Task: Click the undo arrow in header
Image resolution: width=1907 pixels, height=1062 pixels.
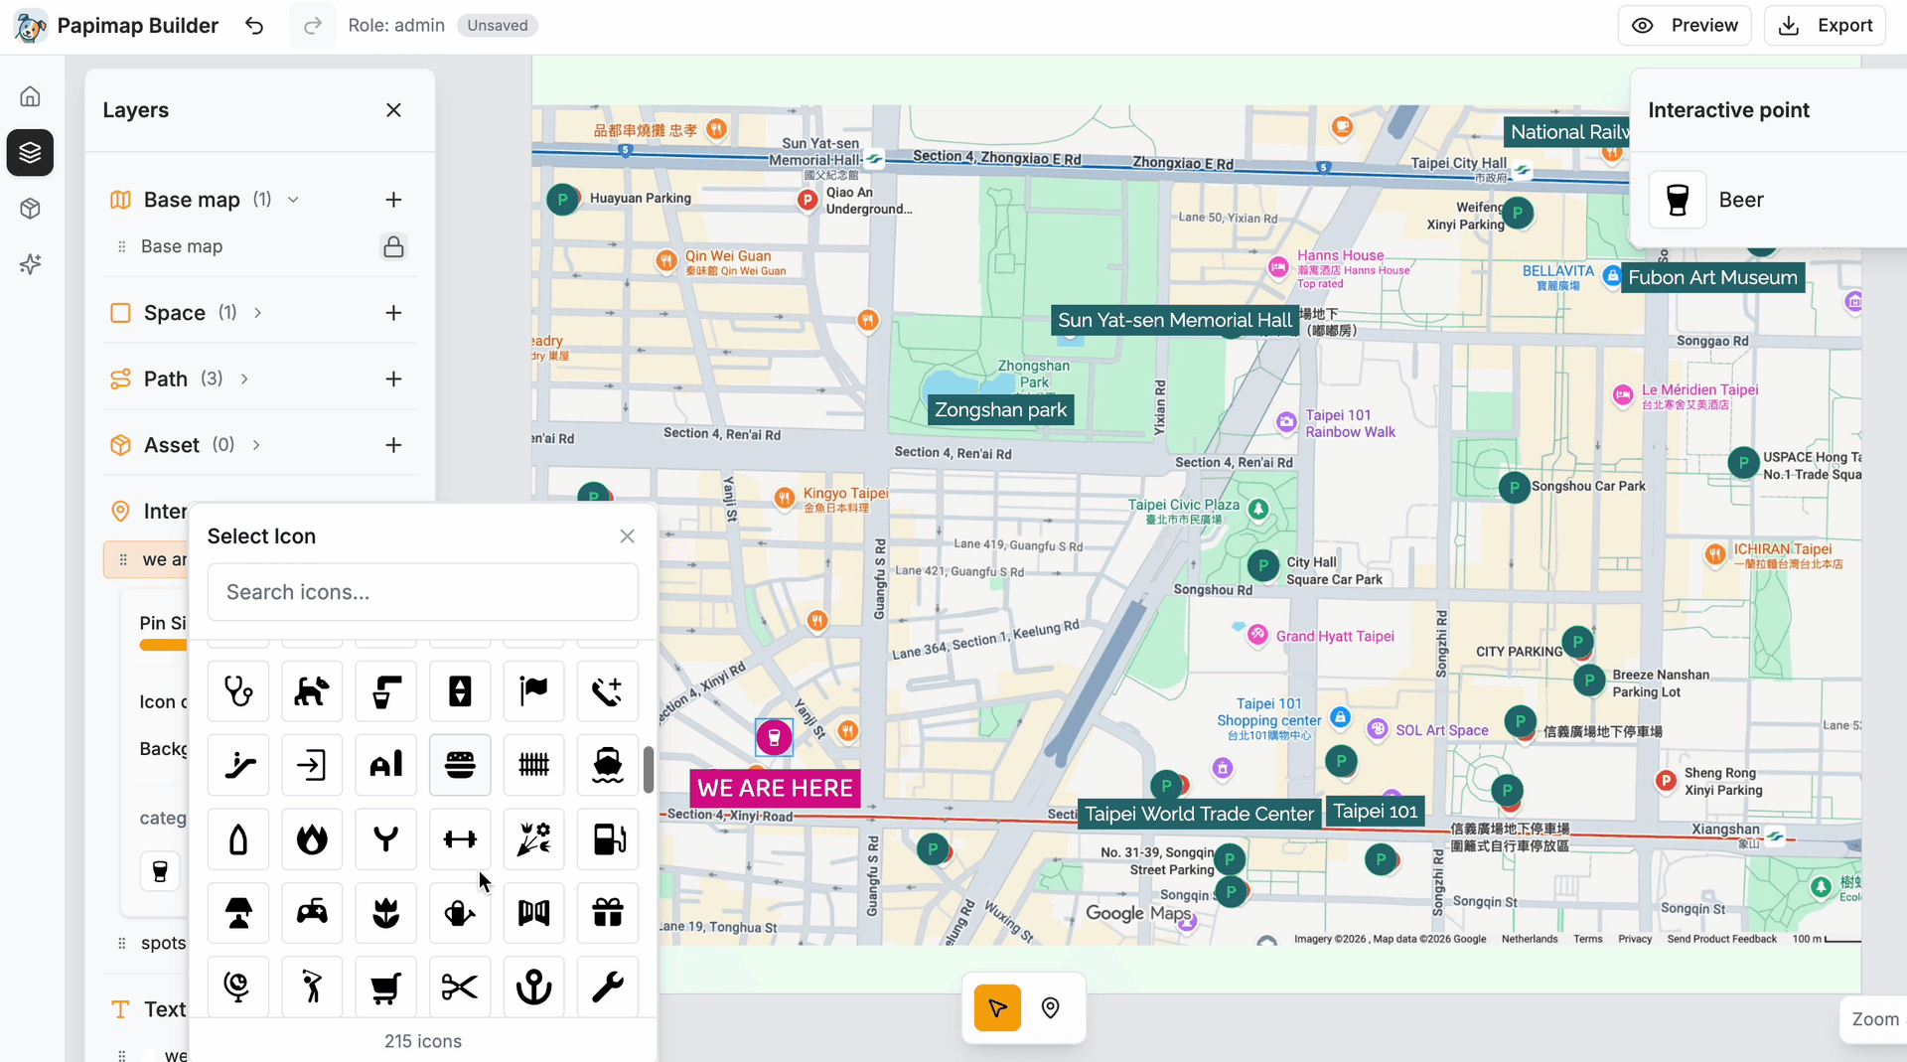Action: coord(254,26)
